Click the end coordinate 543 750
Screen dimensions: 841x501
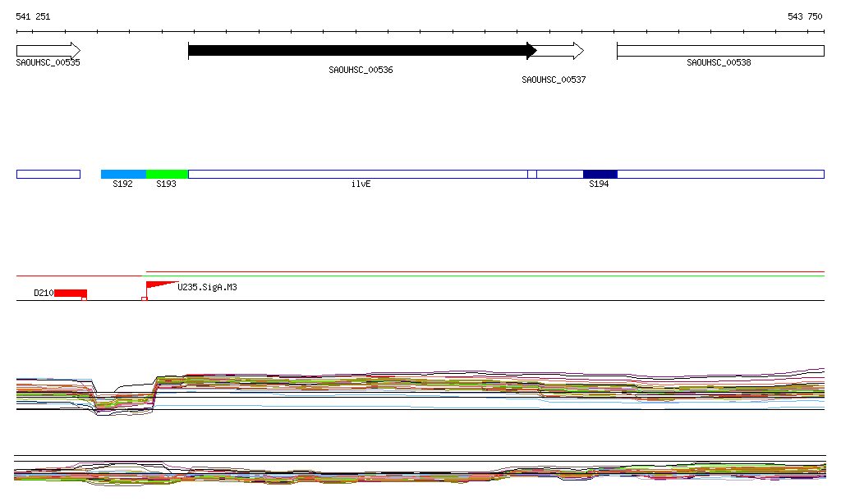tap(805, 16)
